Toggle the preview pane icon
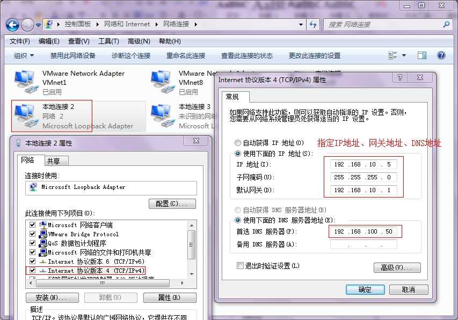The width and height of the screenshot is (458, 320). [422, 55]
